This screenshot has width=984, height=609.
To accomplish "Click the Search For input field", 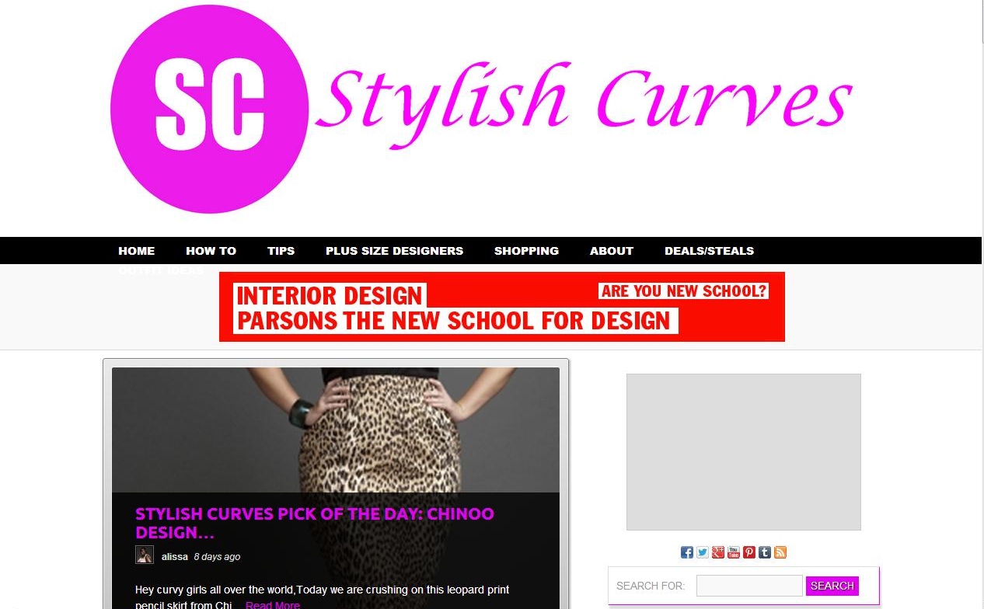I will pyautogui.click(x=749, y=586).
